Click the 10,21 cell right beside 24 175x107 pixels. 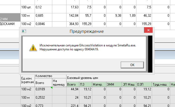[86, 99]
